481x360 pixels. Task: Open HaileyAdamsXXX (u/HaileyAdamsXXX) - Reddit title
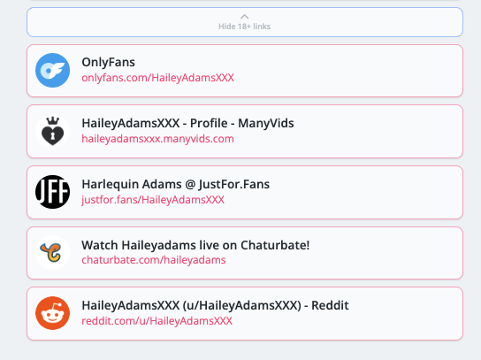pos(215,305)
